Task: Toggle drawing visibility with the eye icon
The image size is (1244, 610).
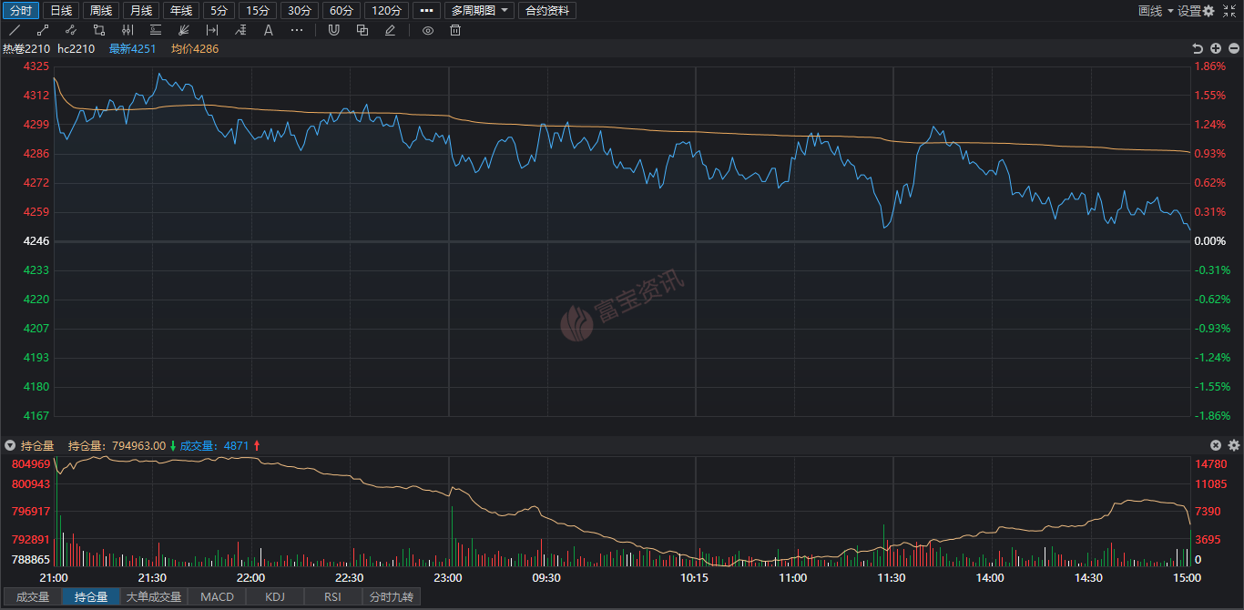Action: coord(428,30)
